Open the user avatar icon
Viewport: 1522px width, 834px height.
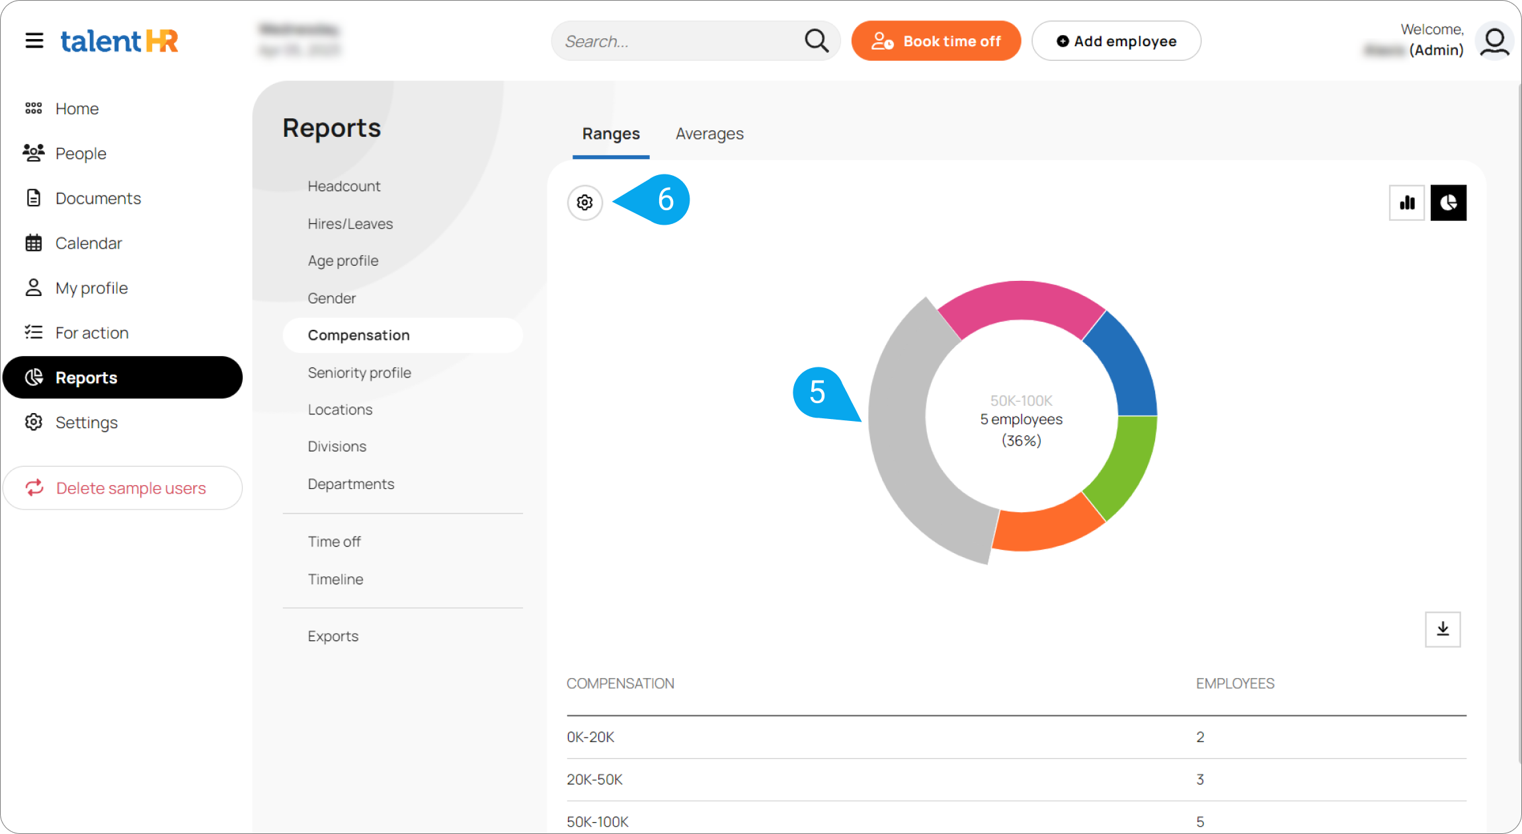pyautogui.click(x=1494, y=41)
